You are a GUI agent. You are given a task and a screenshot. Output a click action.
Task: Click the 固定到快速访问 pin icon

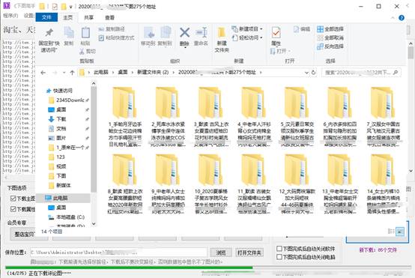click(x=49, y=33)
